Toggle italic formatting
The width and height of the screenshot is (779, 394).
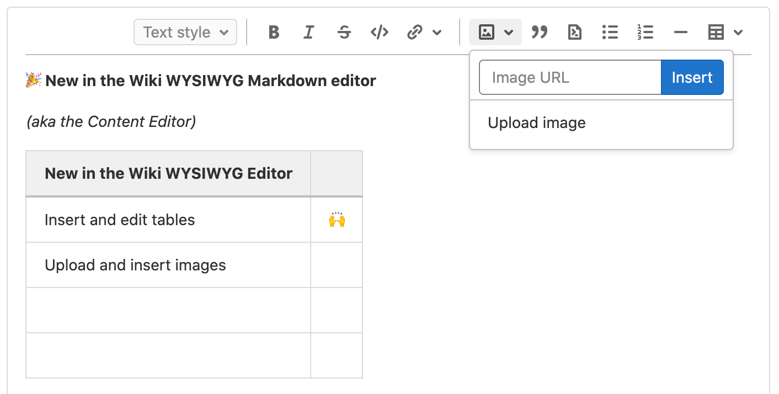pos(308,32)
